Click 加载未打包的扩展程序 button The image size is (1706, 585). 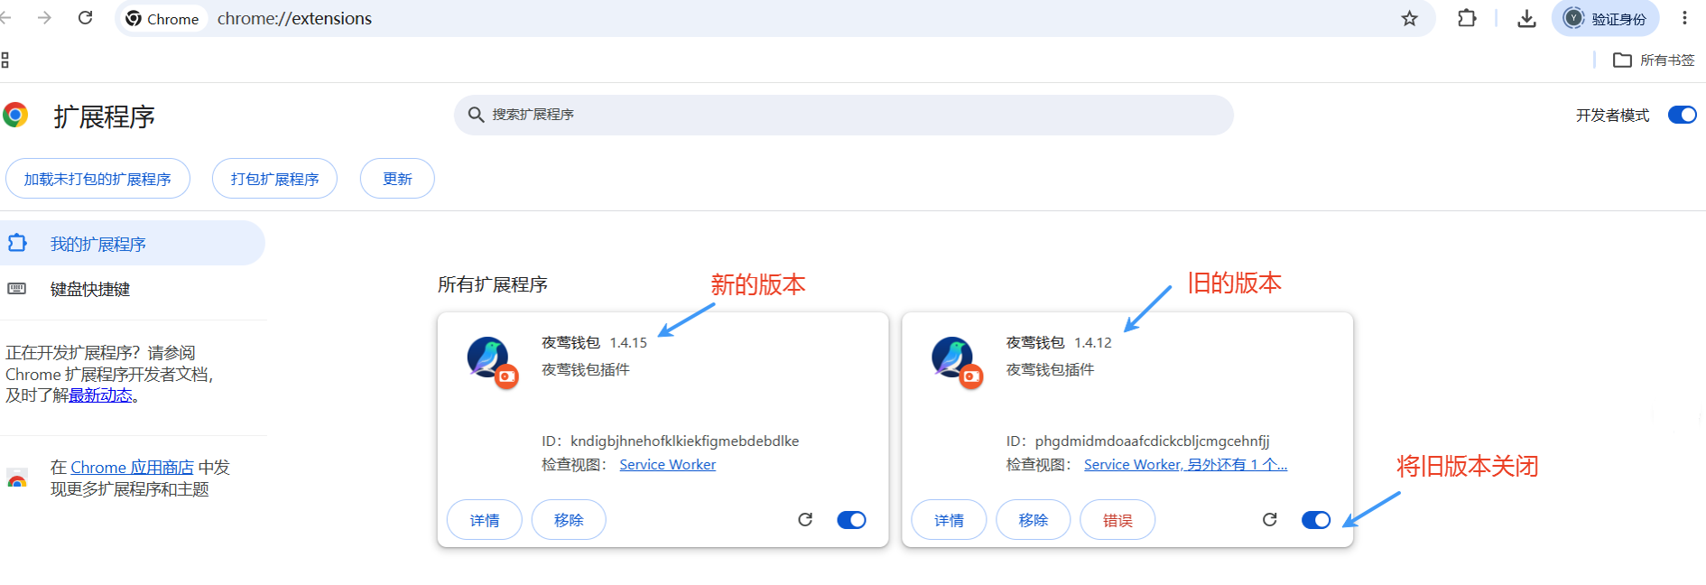coord(97,179)
